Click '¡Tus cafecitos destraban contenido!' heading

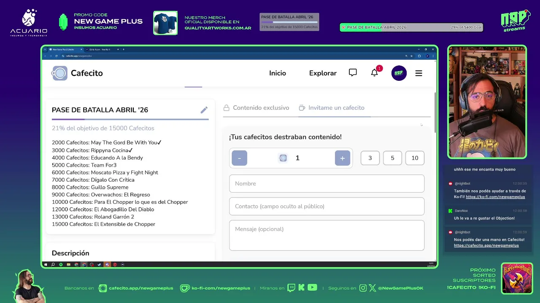coord(285,137)
